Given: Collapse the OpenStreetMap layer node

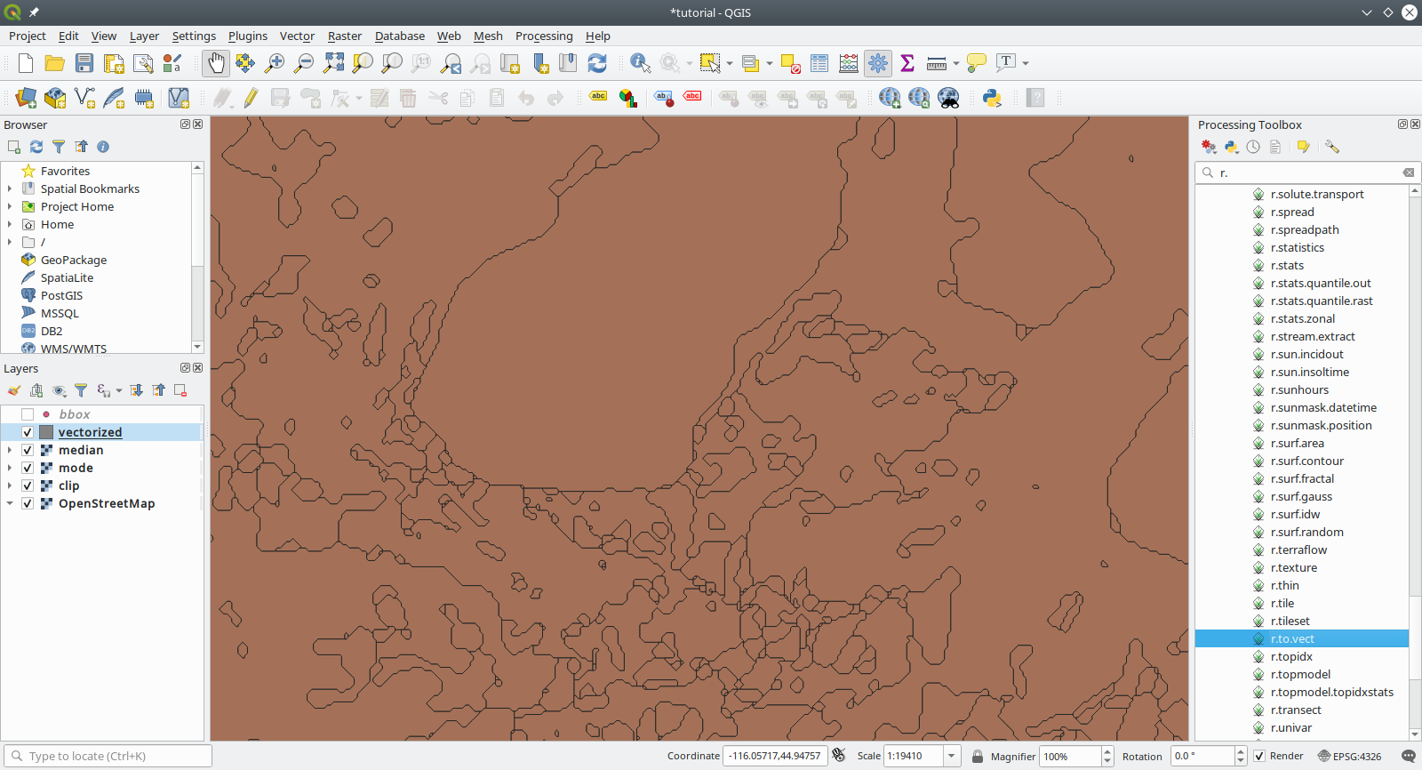Looking at the screenshot, I should coord(10,503).
